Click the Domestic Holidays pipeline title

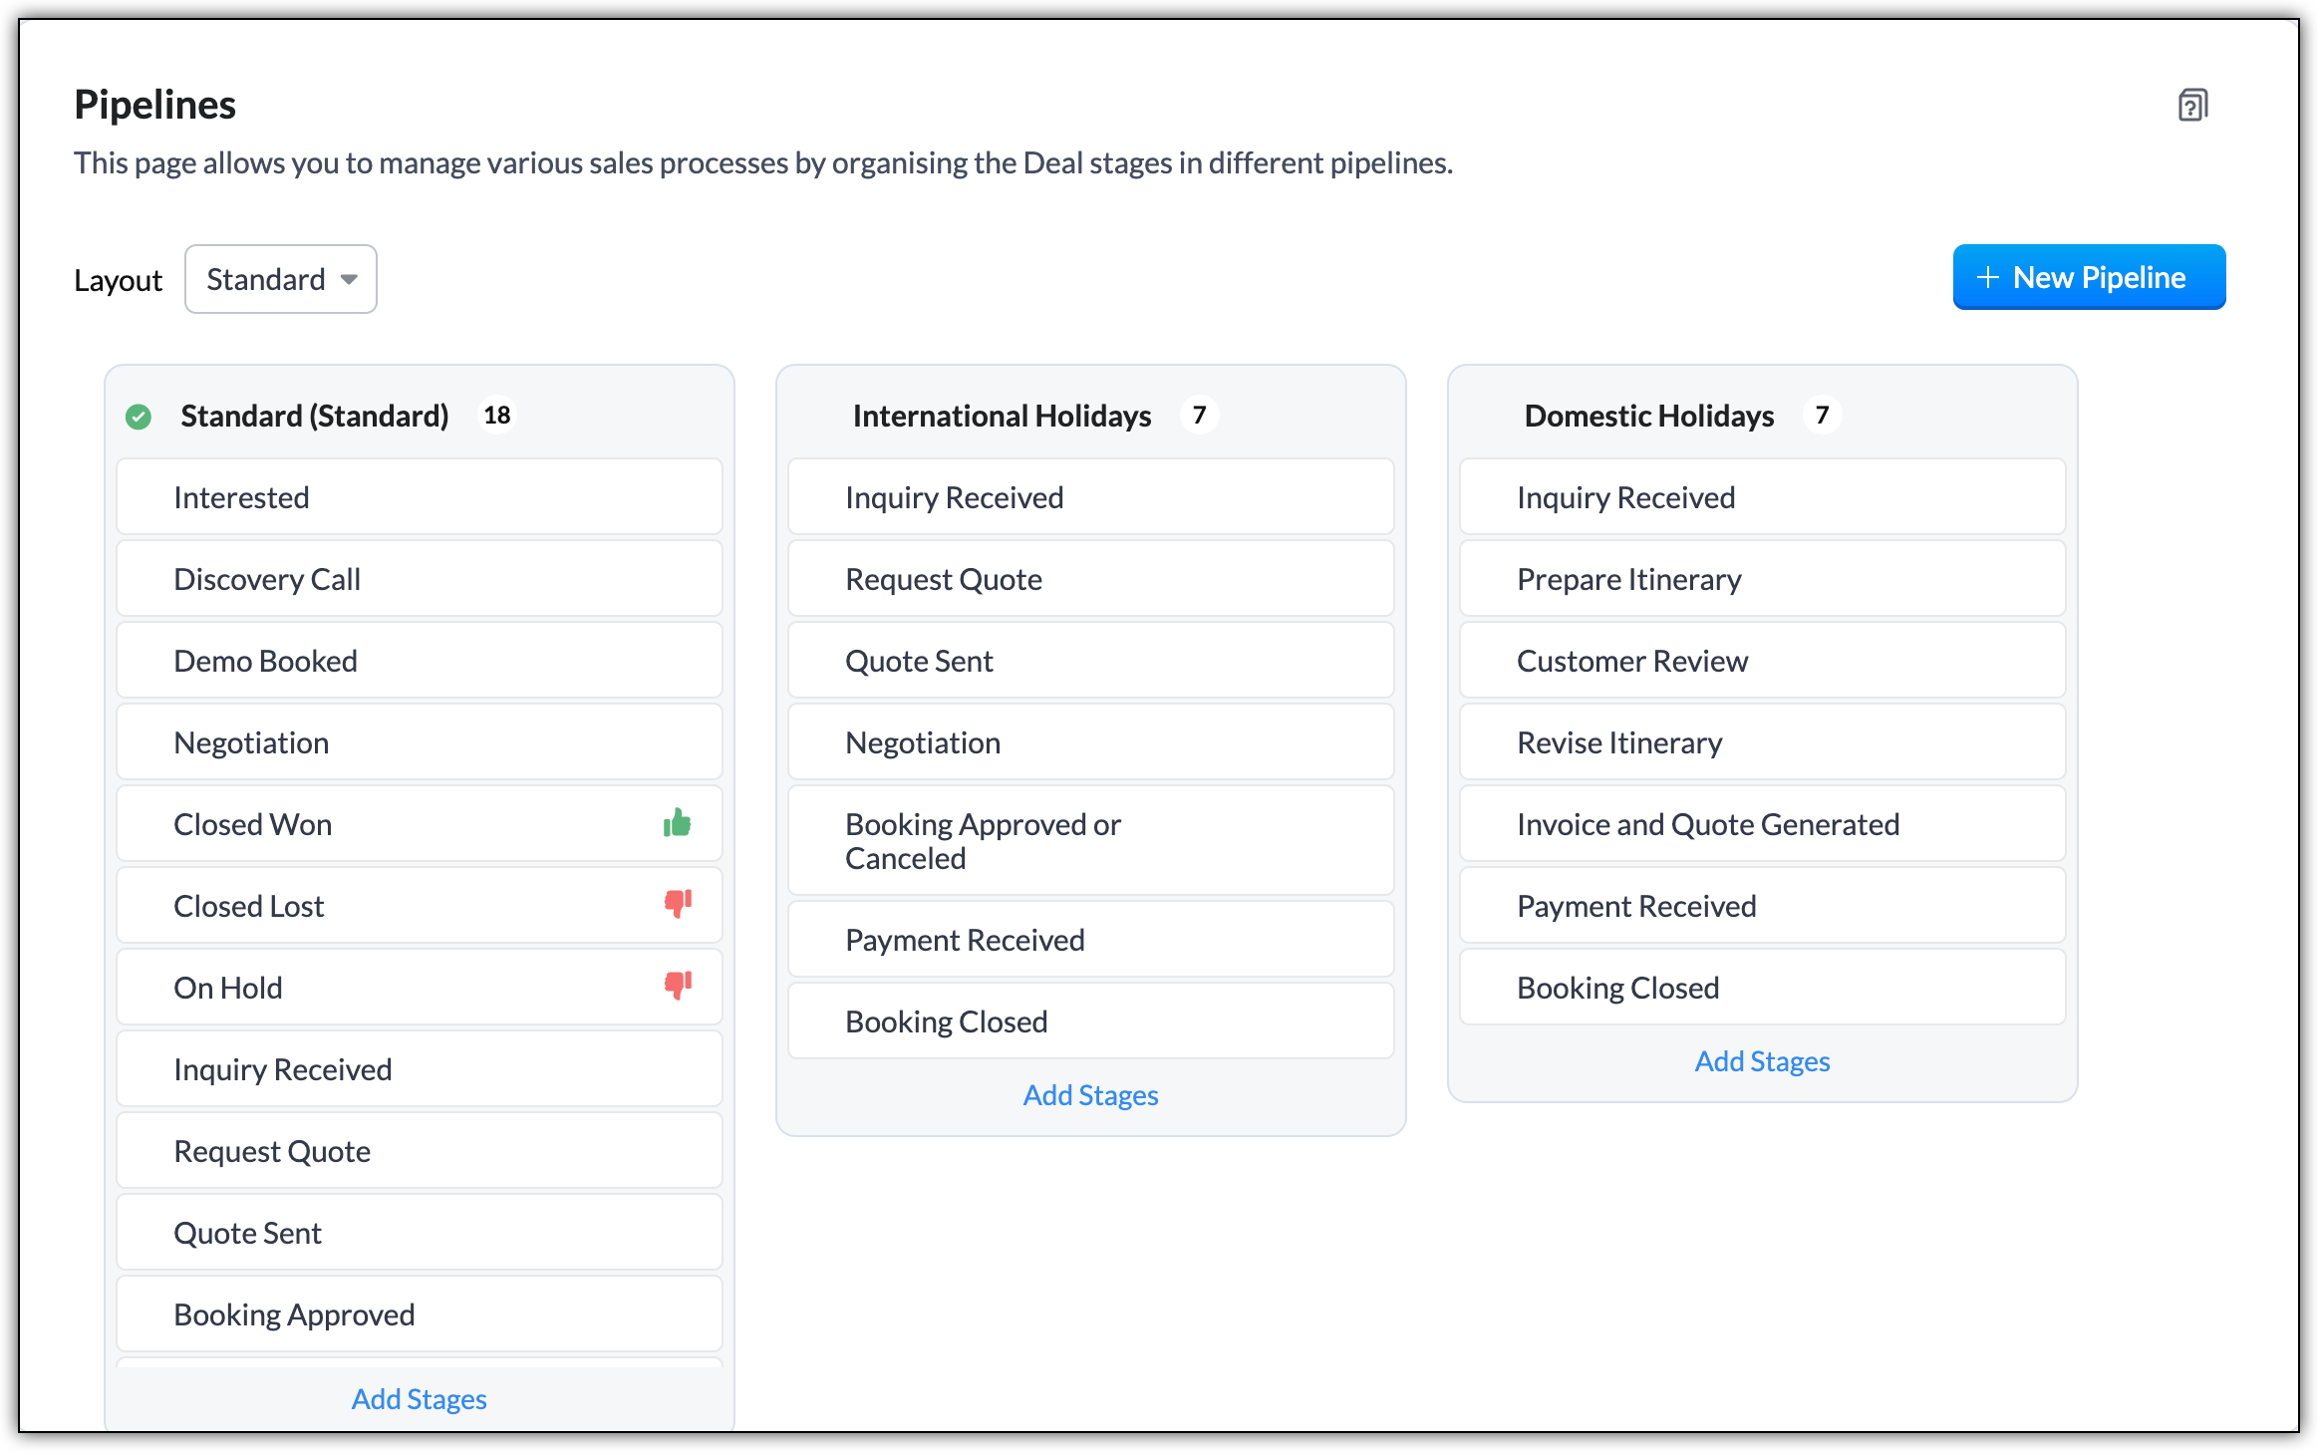click(x=1649, y=416)
